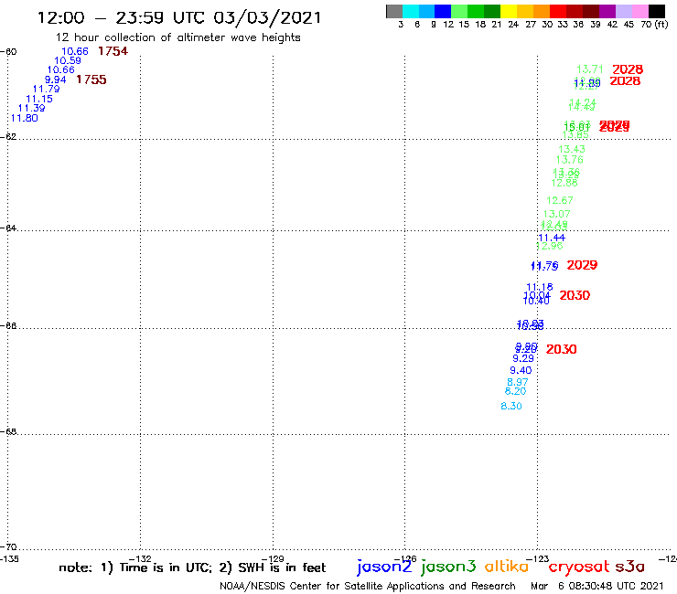This screenshot has width=677, height=594.
Task: Click the dark red '1755' time label
Action: (x=91, y=80)
